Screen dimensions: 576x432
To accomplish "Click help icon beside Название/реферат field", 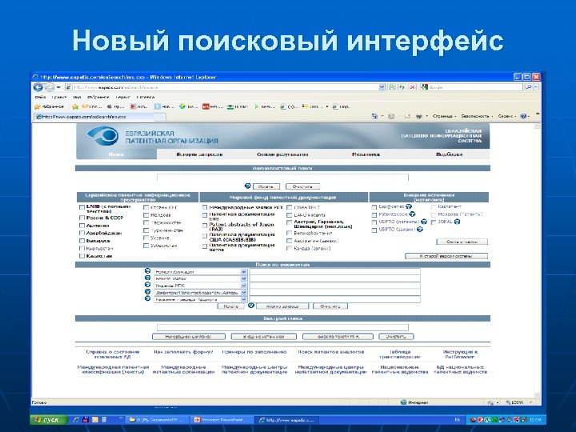I will [x=148, y=298].
